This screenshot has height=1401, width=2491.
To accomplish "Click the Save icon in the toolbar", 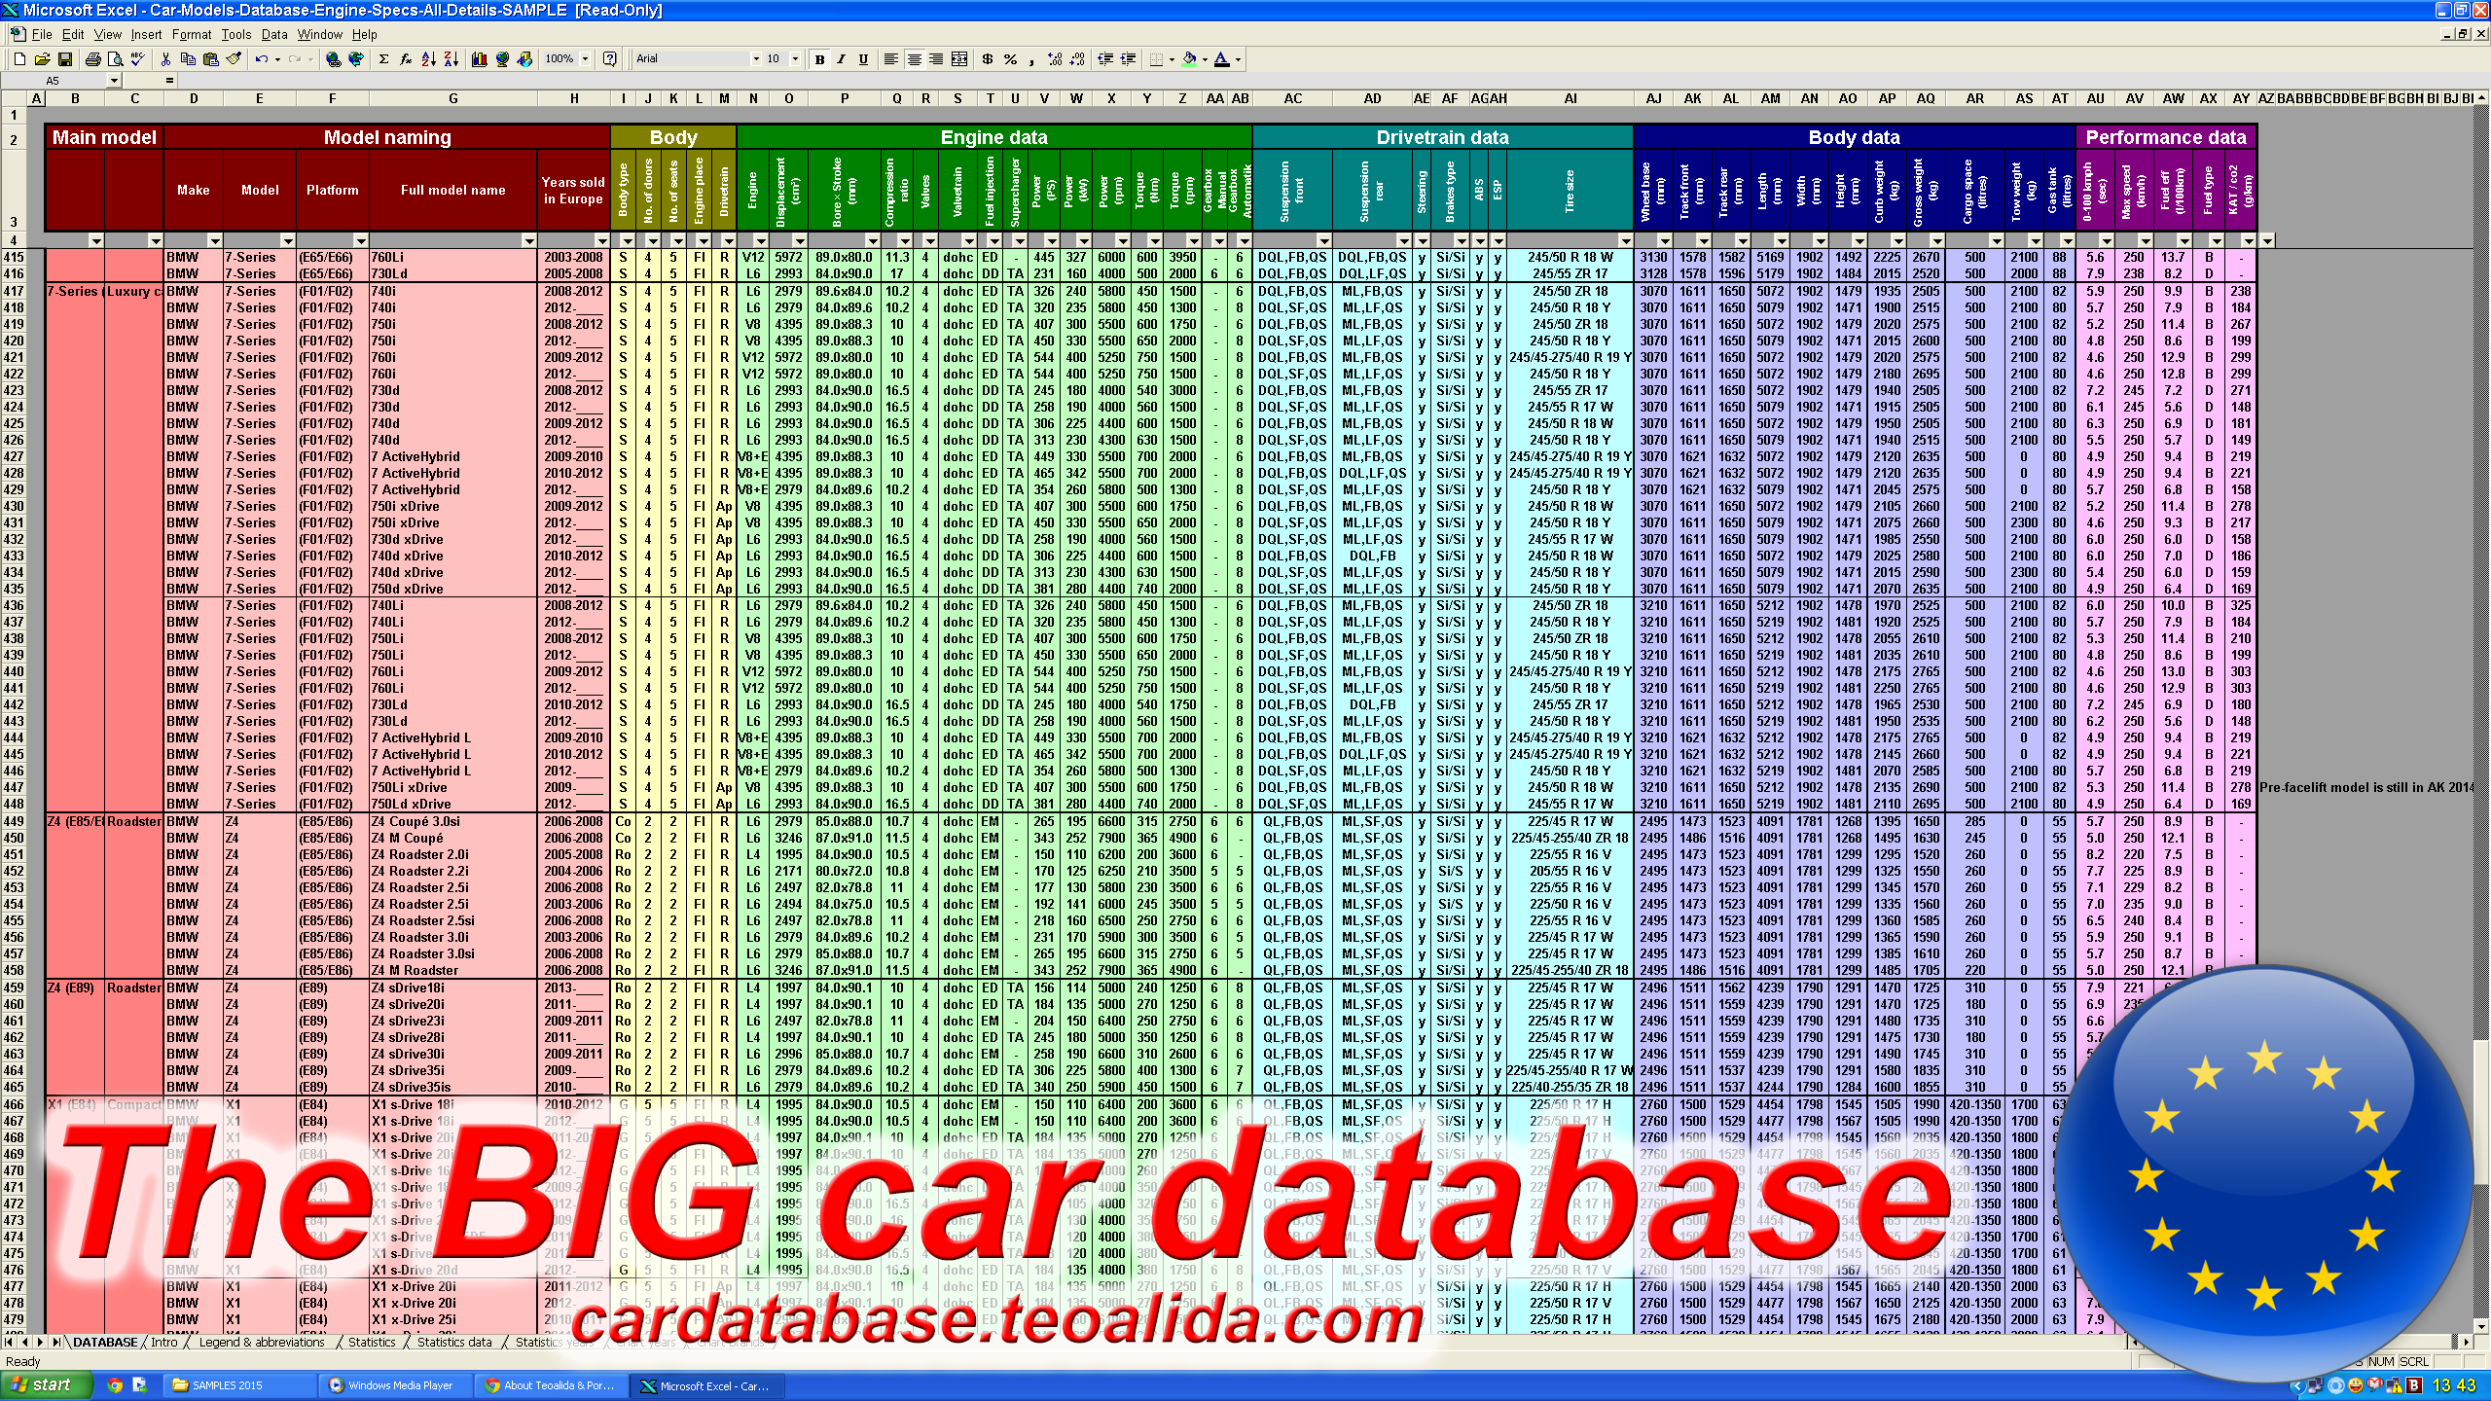I will point(65,59).
